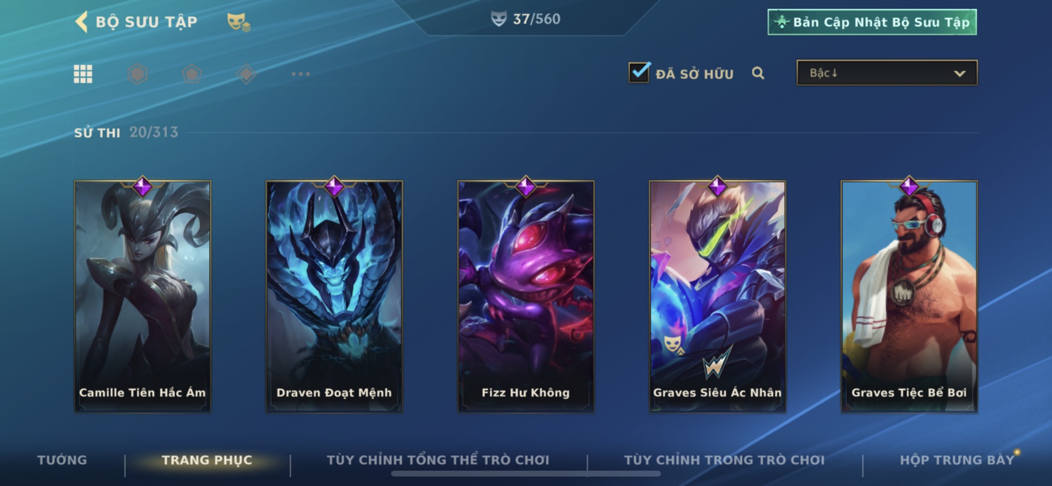Click the search magnifier icon
1052x486 pixels.
click(x=758, y=73)
